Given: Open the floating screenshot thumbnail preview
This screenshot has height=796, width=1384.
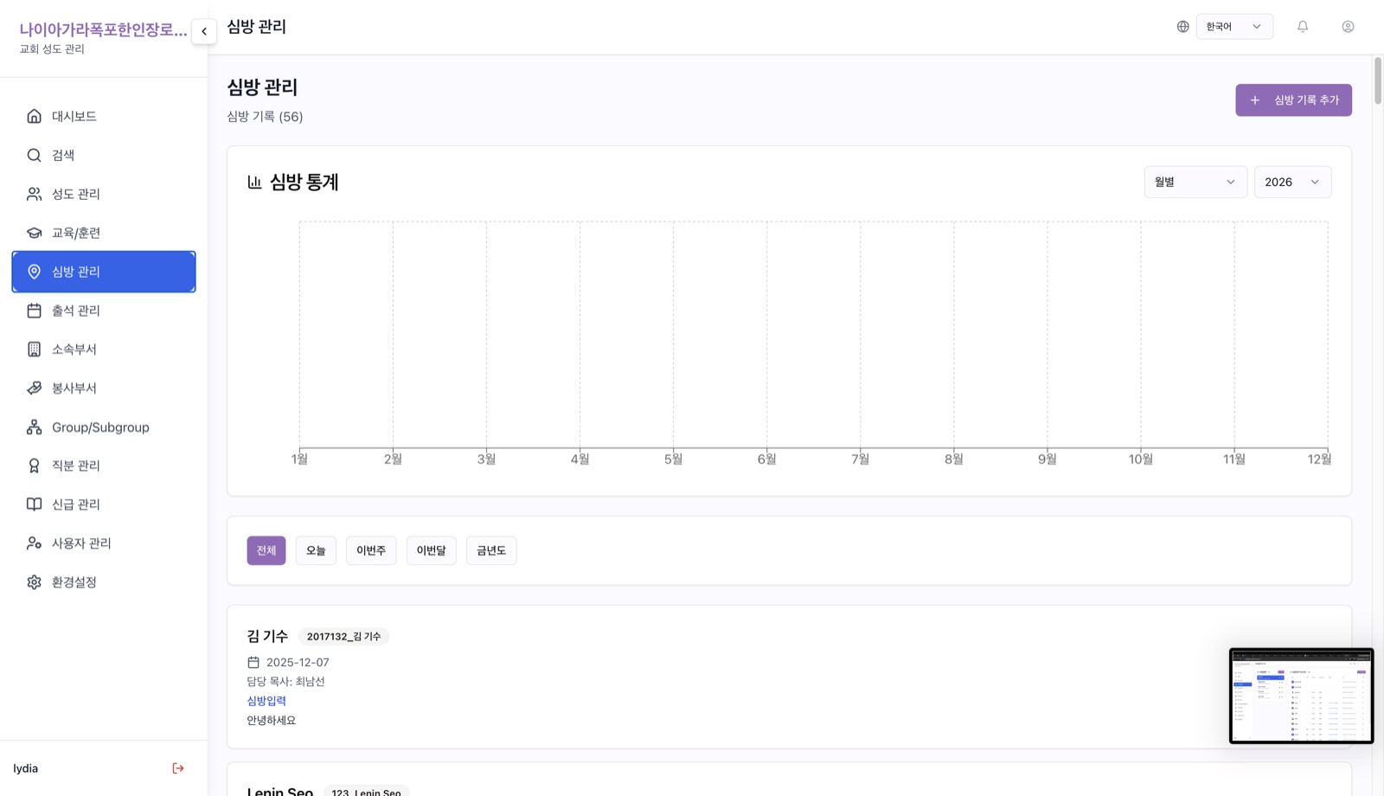Looking at the screenshot, I should (1302, 696).
